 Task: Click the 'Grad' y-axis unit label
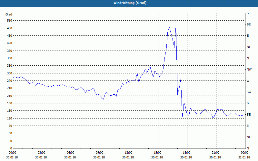pos(9,14)
